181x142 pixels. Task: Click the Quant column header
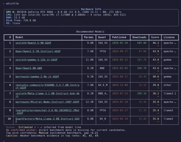pos(102,37)
